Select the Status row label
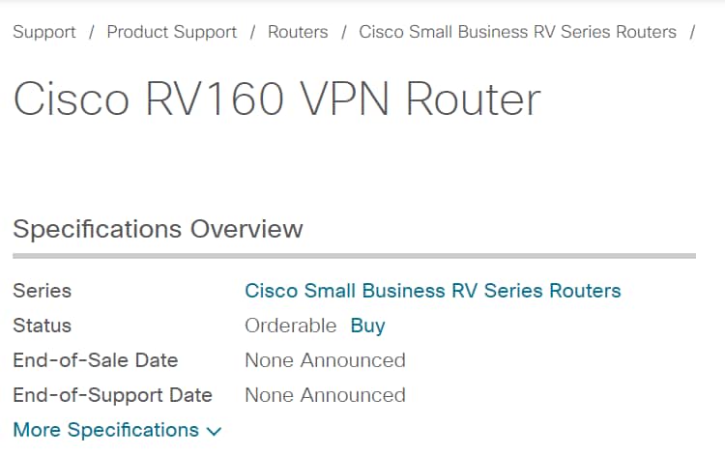Screen dimensions: 725x455 pos(43,326)
